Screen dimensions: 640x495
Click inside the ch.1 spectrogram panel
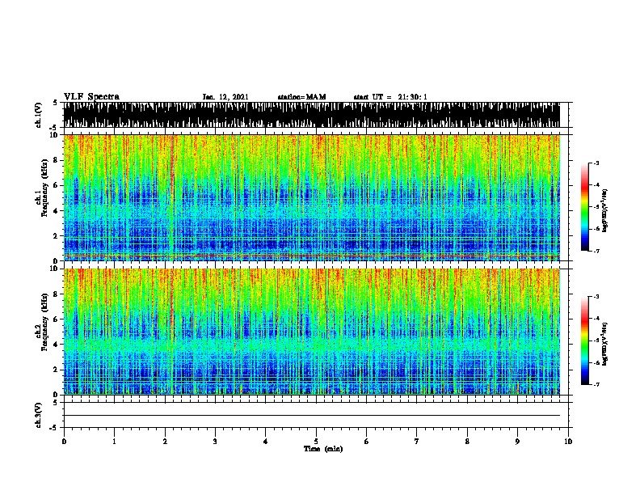(312, 197)
